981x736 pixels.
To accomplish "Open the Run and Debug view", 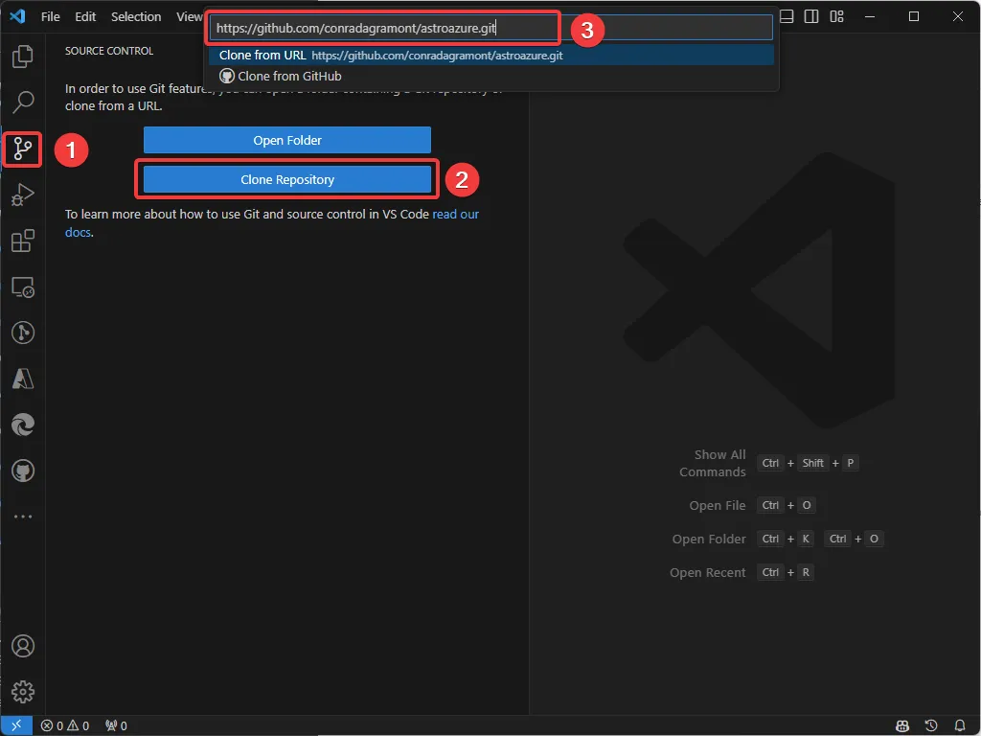I will click(x=23, y=195).
